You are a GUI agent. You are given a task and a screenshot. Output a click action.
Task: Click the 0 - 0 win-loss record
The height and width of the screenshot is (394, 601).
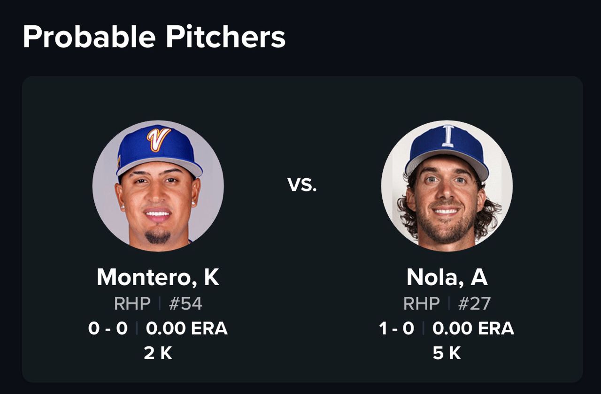coord(108,328)
